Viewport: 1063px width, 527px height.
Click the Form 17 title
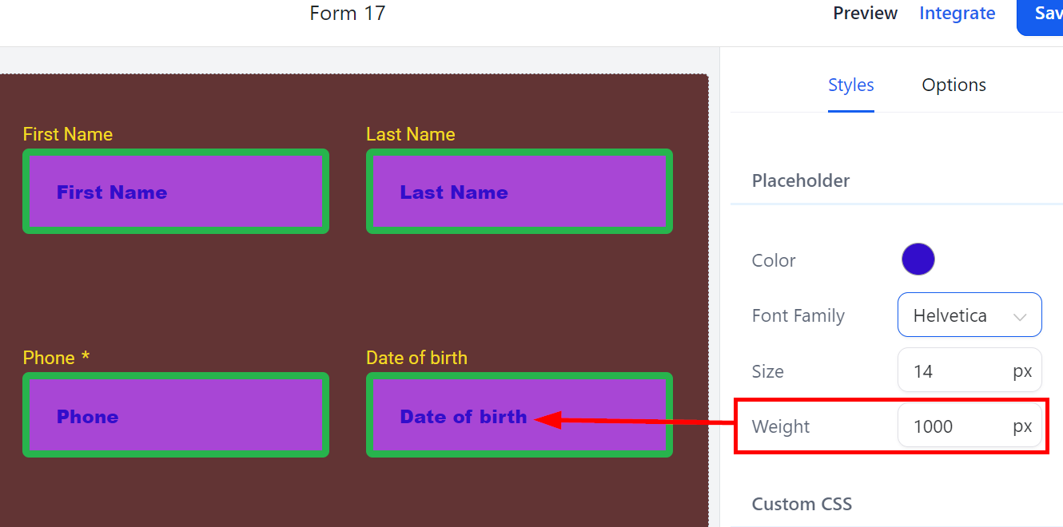click(x=347, y=14)
